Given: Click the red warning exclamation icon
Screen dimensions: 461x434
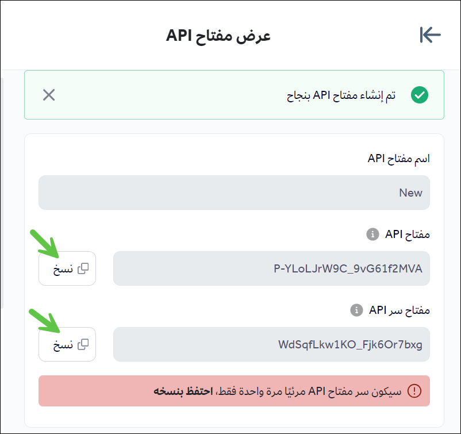Looking at the screenshot, I should point(414,391).
